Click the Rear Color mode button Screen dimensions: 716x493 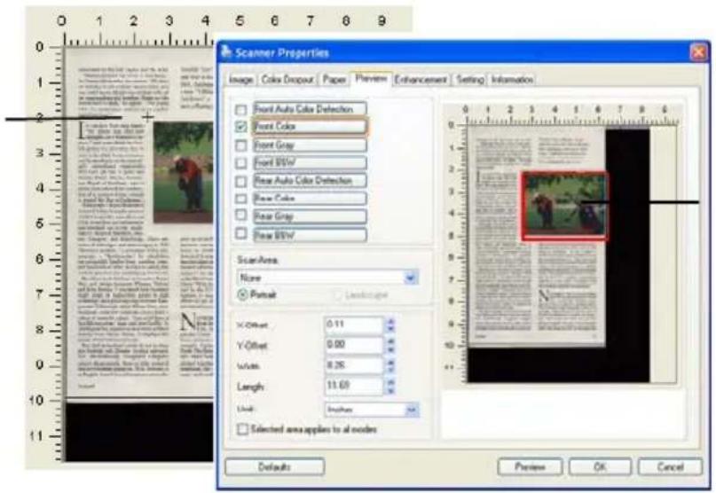310,199
